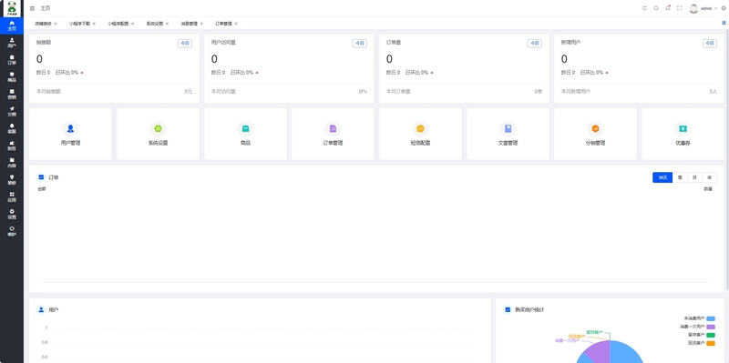Select the 年 chart range option

point(710,177)
